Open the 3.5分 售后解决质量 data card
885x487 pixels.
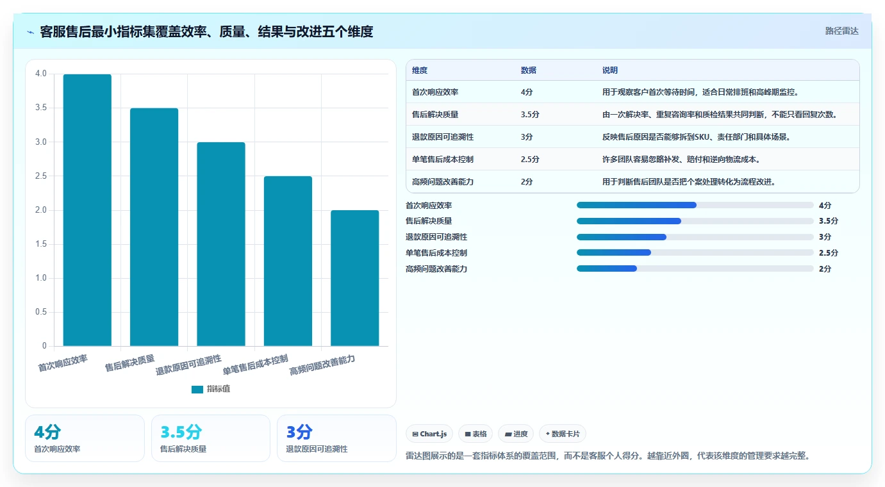point(211,438)
